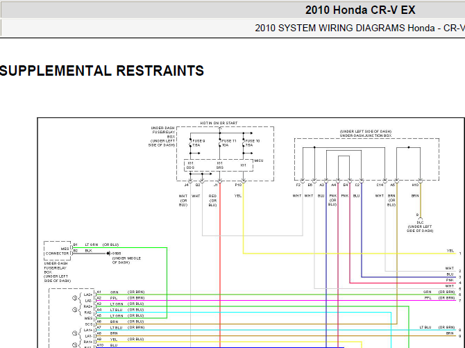Click the 'FUSE 10 7.5A' label
Image resolution: width=465 pixels, height=348 pixels.
click(253, 143)
